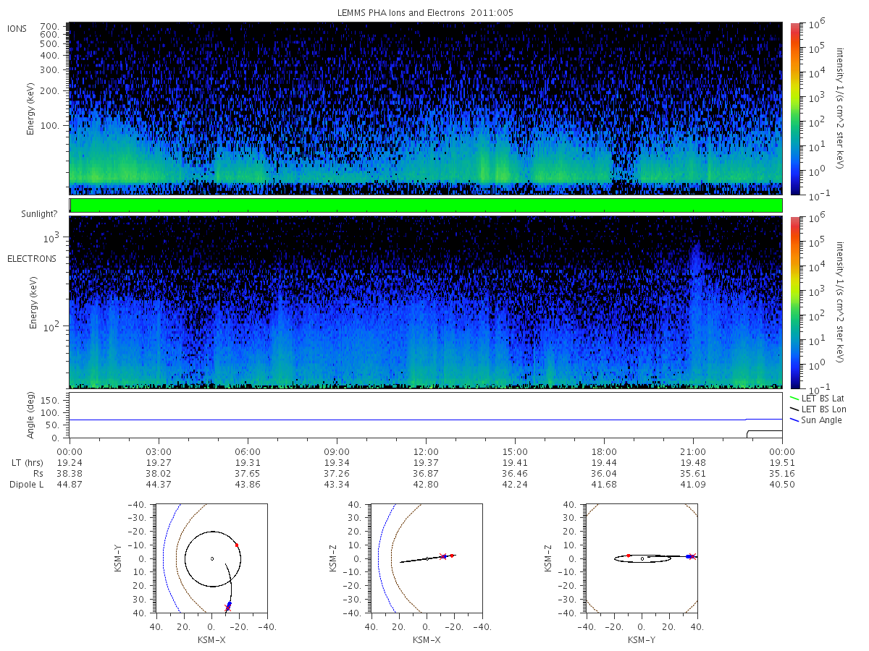Click the 09:00 time tick label
The width and height of the screenshot is (869, 651).
pos(337,452)
